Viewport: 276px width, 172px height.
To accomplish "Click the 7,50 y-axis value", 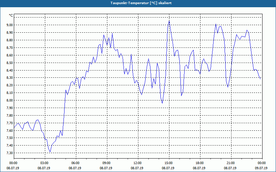I will (10, 138).
